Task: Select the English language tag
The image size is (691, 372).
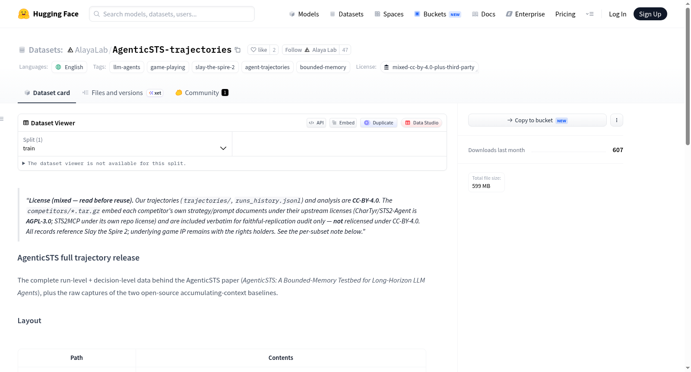Action: click(x=70, y=67)
